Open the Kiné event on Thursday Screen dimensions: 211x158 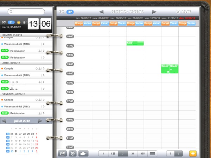point(135,43)
